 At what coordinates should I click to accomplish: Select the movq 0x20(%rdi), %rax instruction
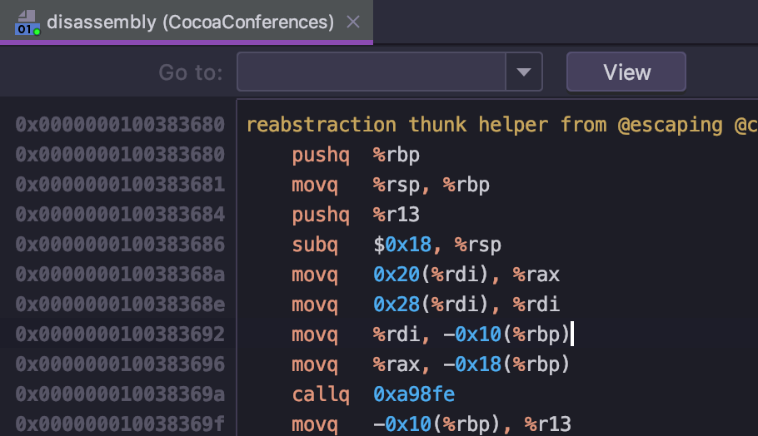[426, 275]
